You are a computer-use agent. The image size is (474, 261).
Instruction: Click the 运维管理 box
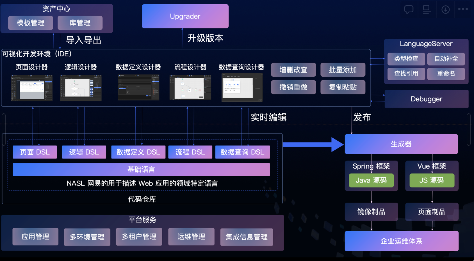pos(191,237)
